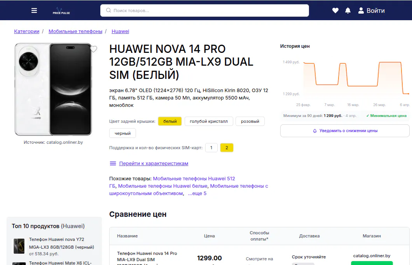The height and width of the screenshot is (265, 412).
Task: Click the Huawei nova Y72 thumbnail image
Action: coord(19,246)
